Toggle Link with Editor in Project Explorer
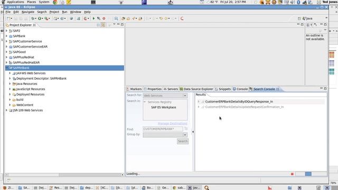The width and height of the screenshot is (338, 190). click(x=104, y=25)
